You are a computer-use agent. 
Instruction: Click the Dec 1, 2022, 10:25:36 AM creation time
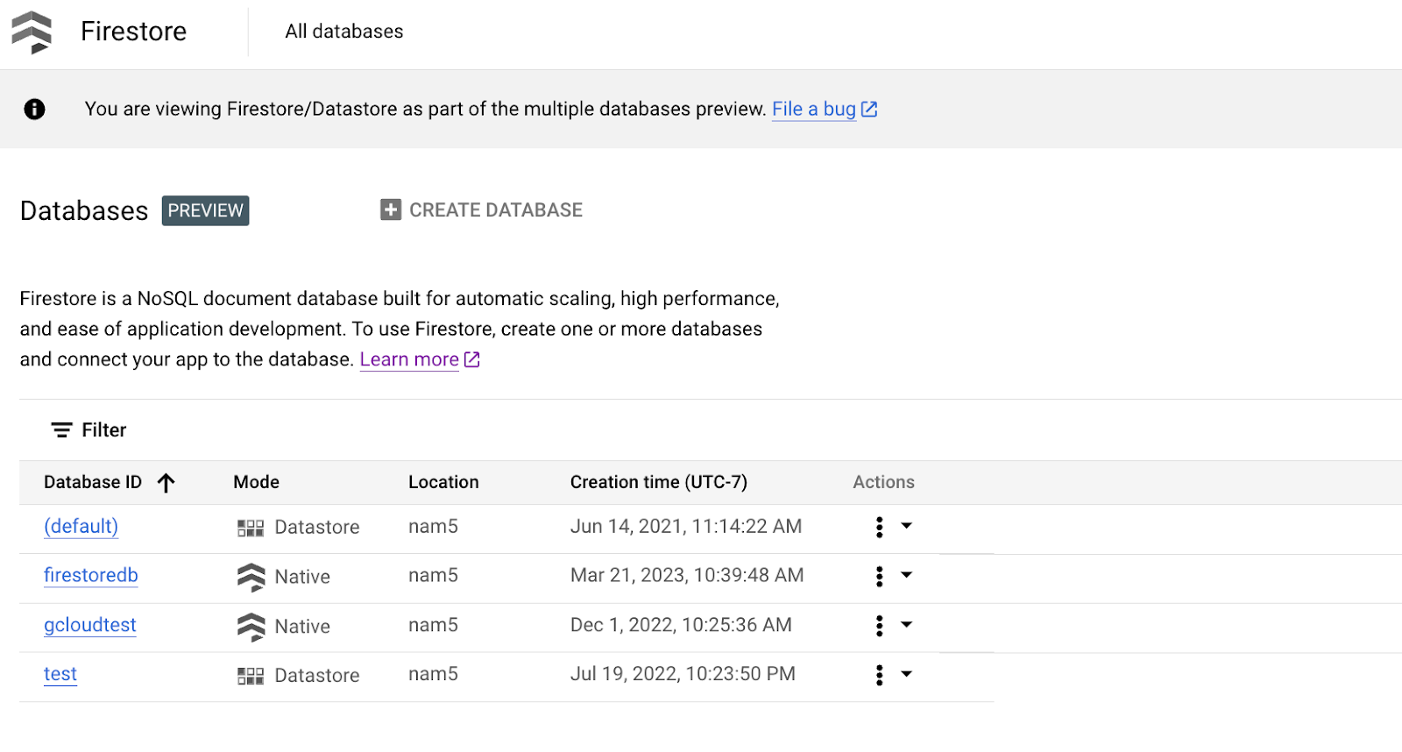(681, 625)
